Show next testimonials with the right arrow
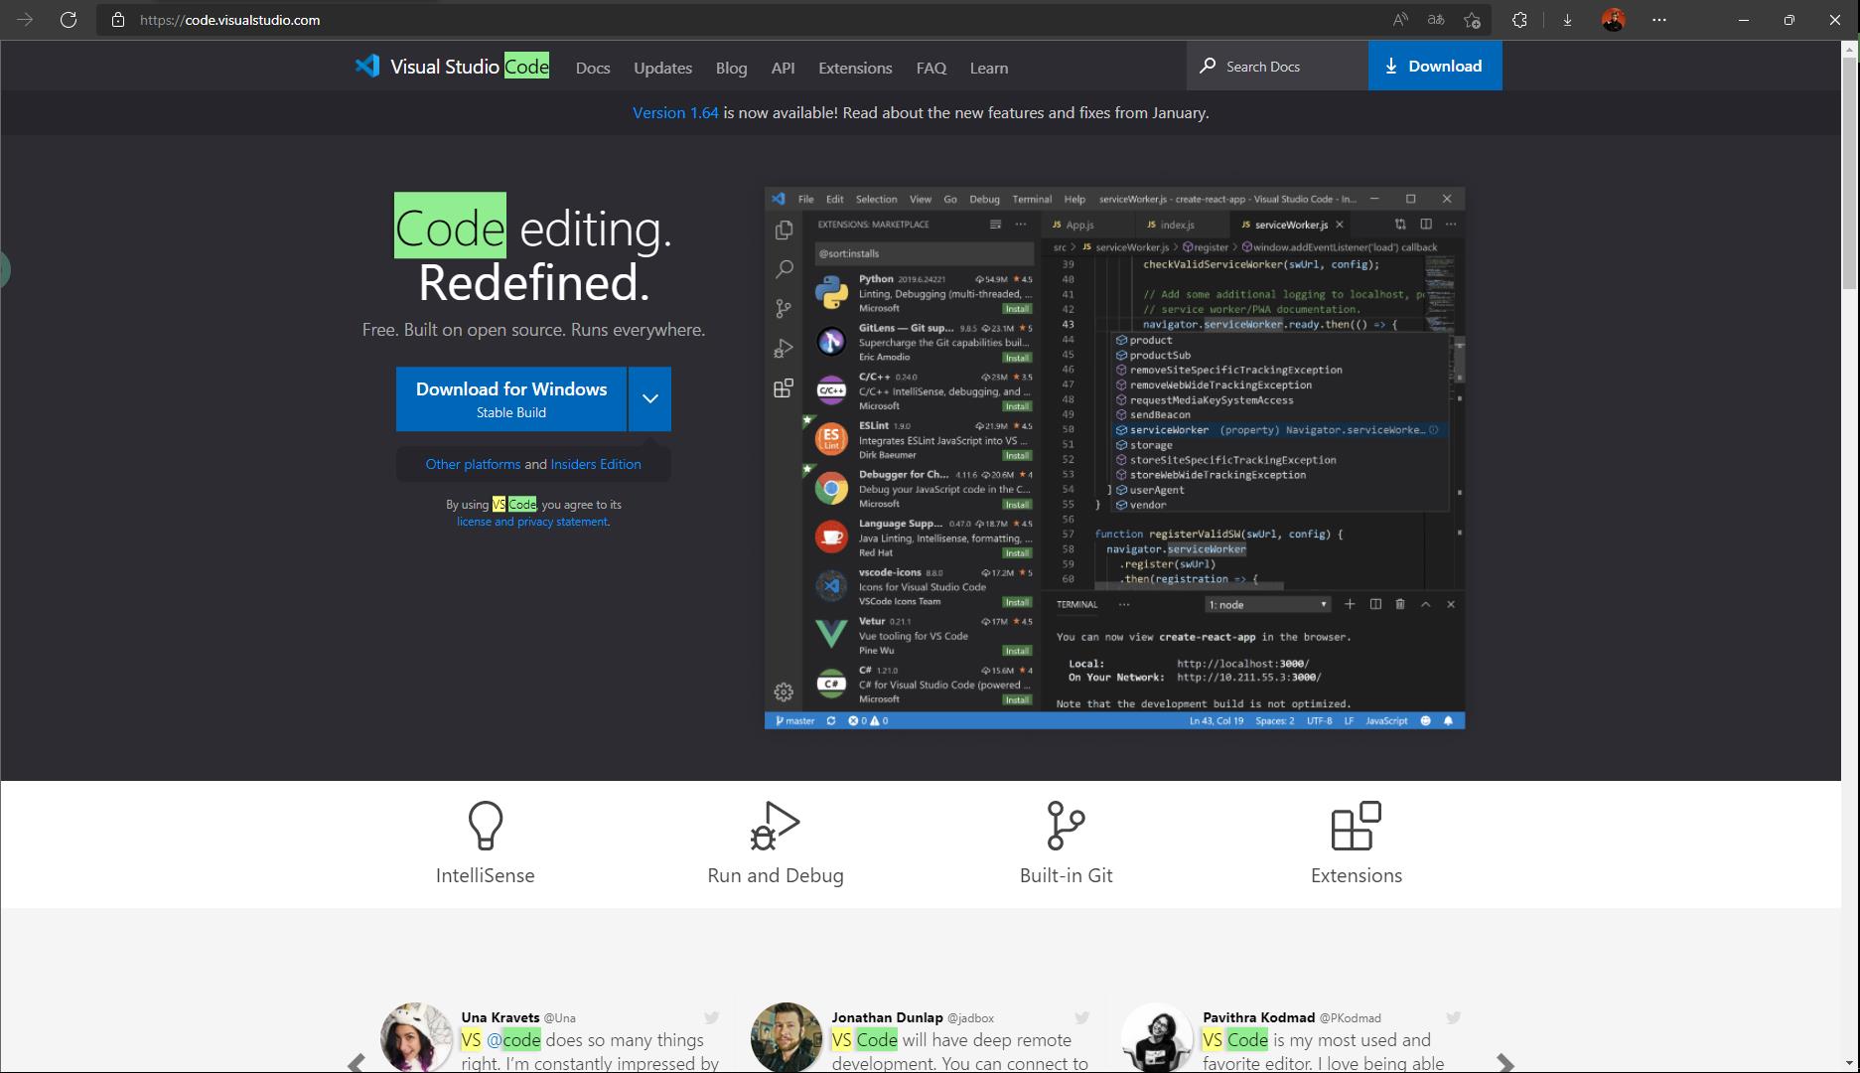This screenshot has height=1073, width=1860. 1504,1063
